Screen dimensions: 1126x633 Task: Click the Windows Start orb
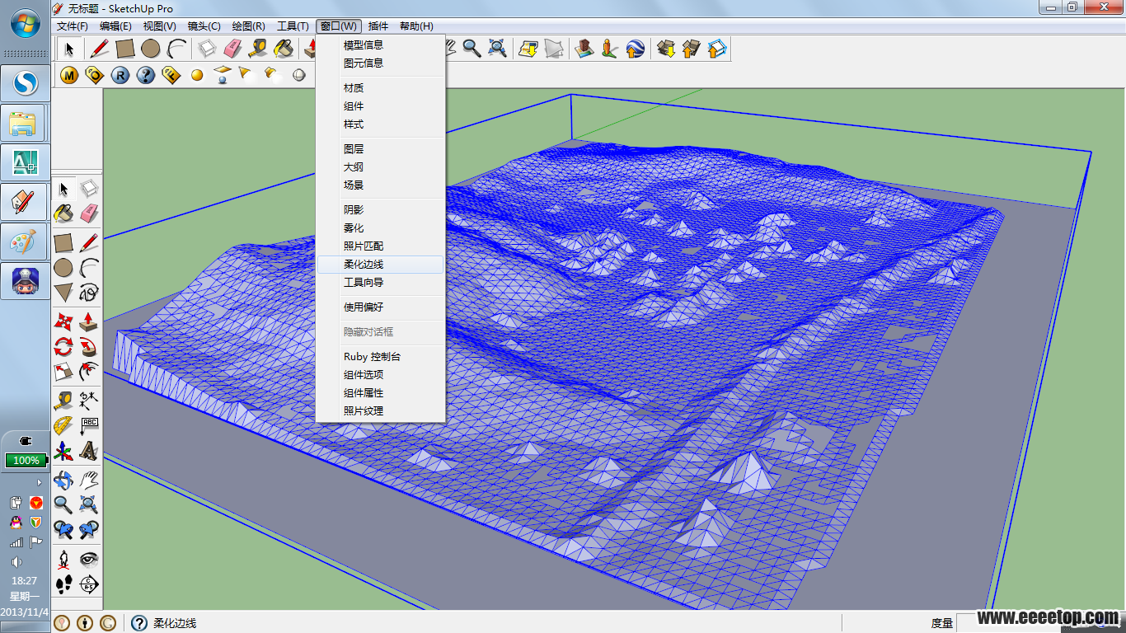click(25, 23)
